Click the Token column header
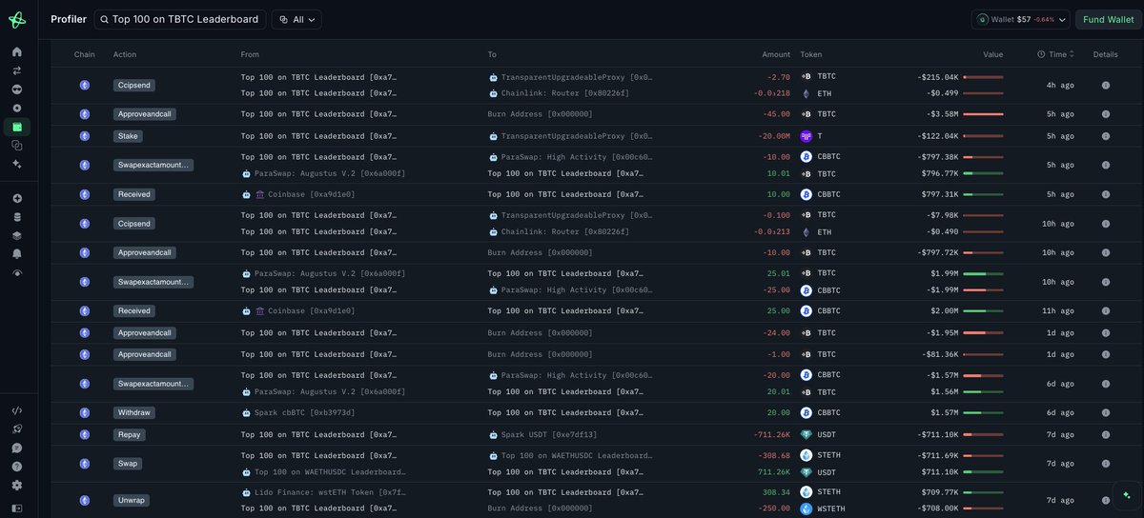The height and width of the screenshot is (518, 1144). click(x=811, y=54)
